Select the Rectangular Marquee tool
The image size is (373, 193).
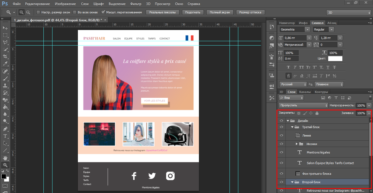click(5, 35)
